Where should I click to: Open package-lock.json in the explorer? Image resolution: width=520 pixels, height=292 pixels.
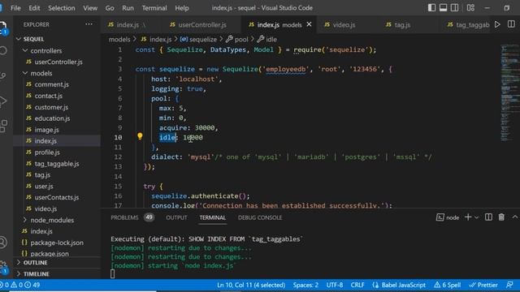tap(57, 243)
